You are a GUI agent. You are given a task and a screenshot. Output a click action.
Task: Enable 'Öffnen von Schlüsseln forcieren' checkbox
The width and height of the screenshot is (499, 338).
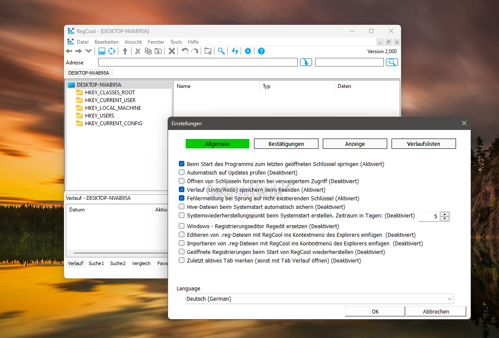click(181, 181)
